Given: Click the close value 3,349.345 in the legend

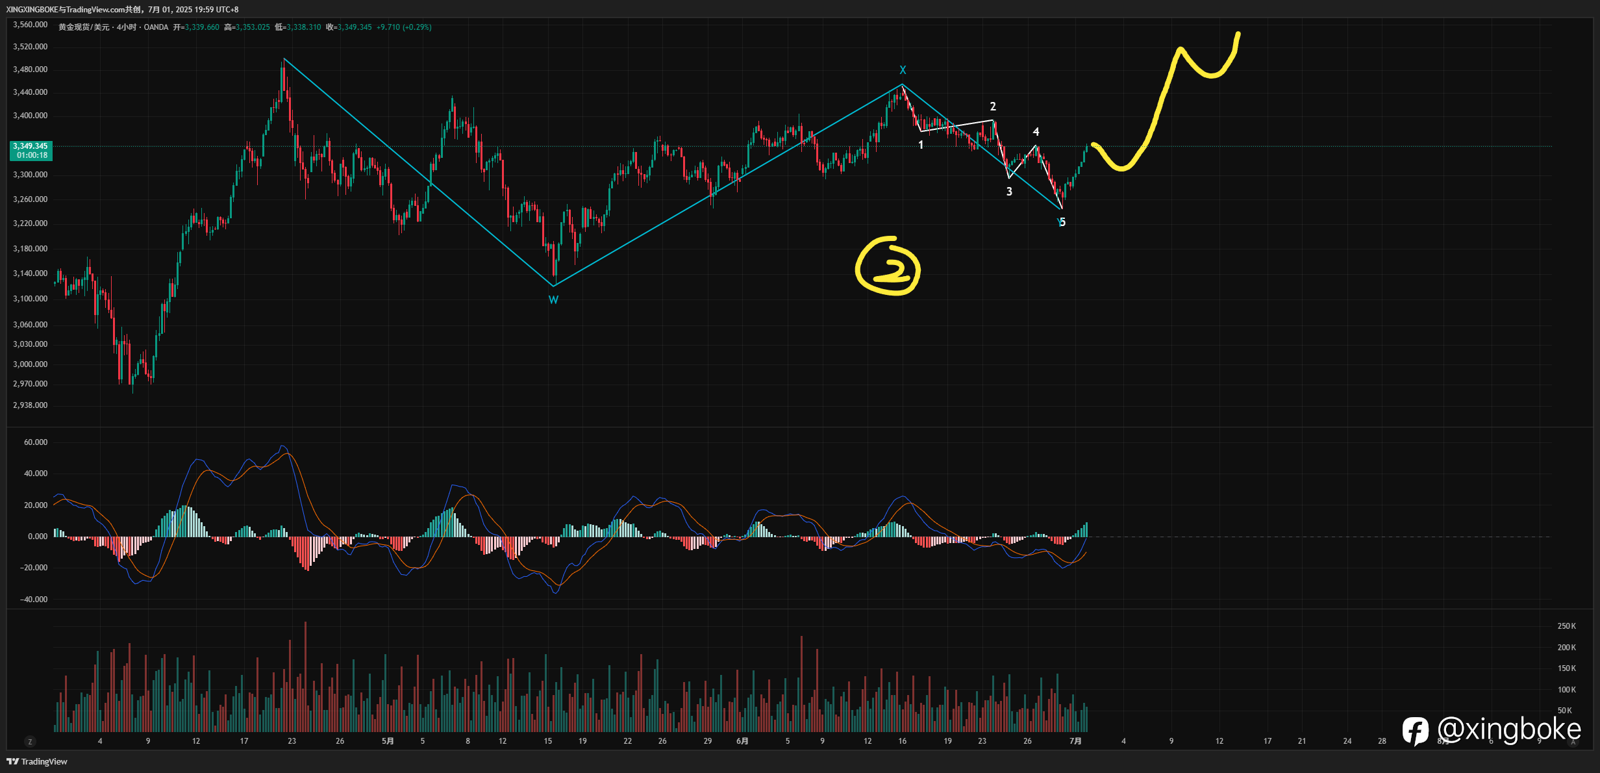Looking at the screenshot, I should pos(355,27).
